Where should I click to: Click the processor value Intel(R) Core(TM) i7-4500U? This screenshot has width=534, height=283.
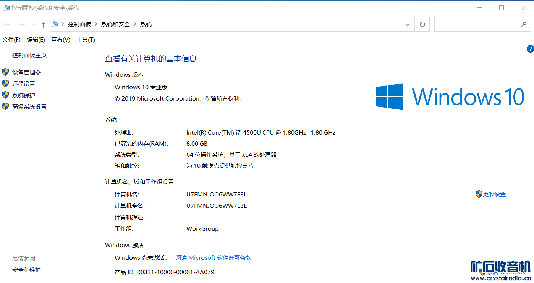261,133
